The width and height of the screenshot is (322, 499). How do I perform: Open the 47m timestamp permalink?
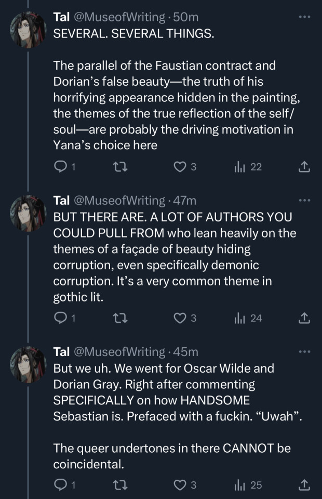point(185,200)
